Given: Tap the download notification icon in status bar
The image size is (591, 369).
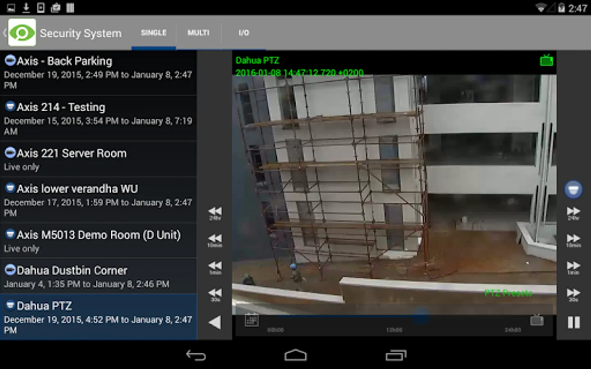Looking at the screenshot, I should point(26,7).
